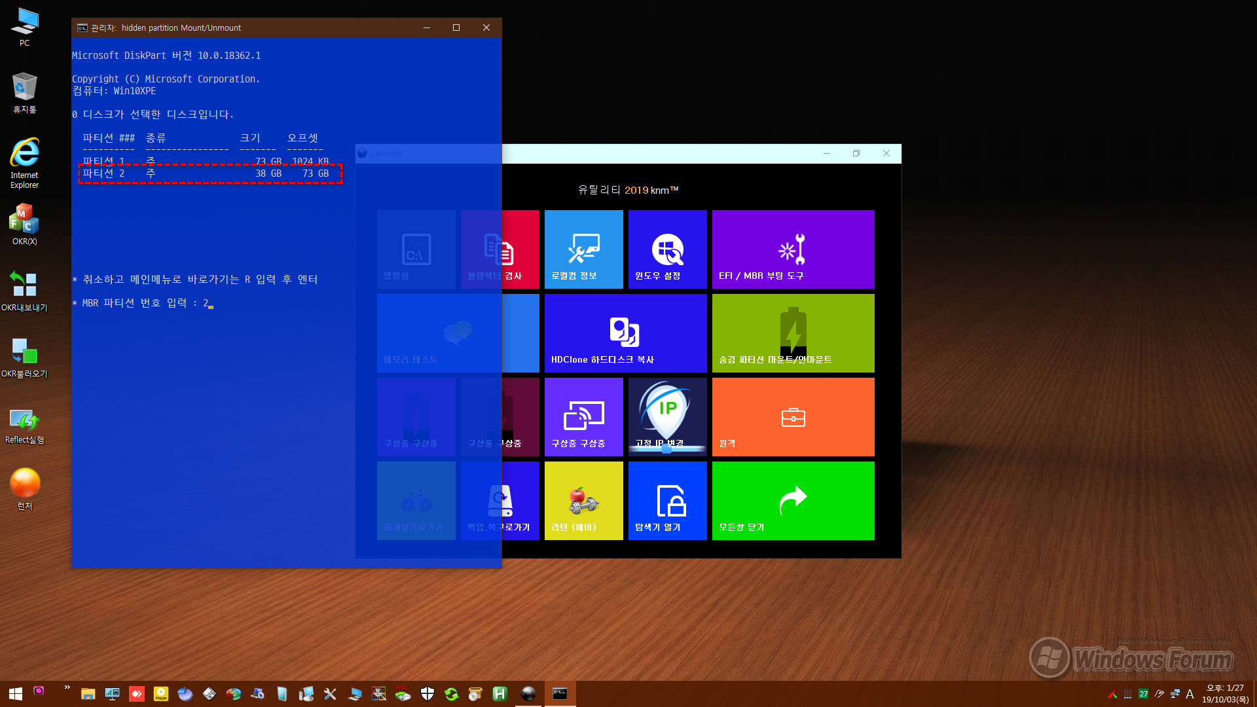The width and height of the screenshot is (1257, 707).
Task: Close the Launcher window
Action: [886, 153]
